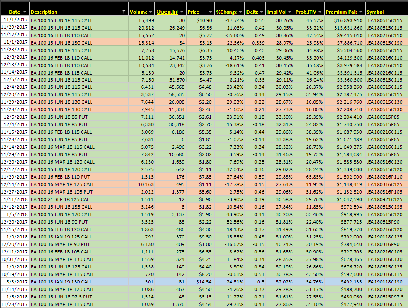Select price cell $7.85
This screenshot has width=408, height=308.
200,177
